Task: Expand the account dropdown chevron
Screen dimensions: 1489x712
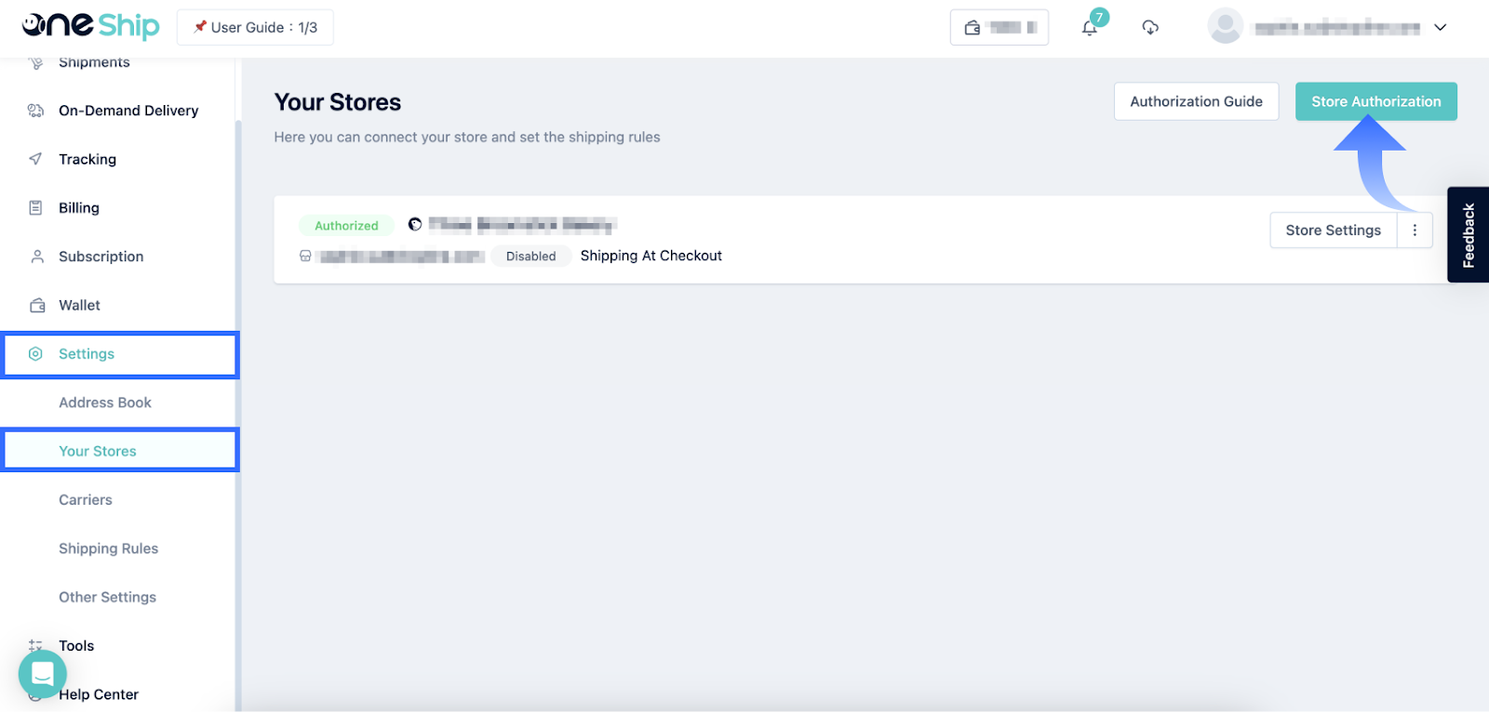Action: (x=1440, y=28)
